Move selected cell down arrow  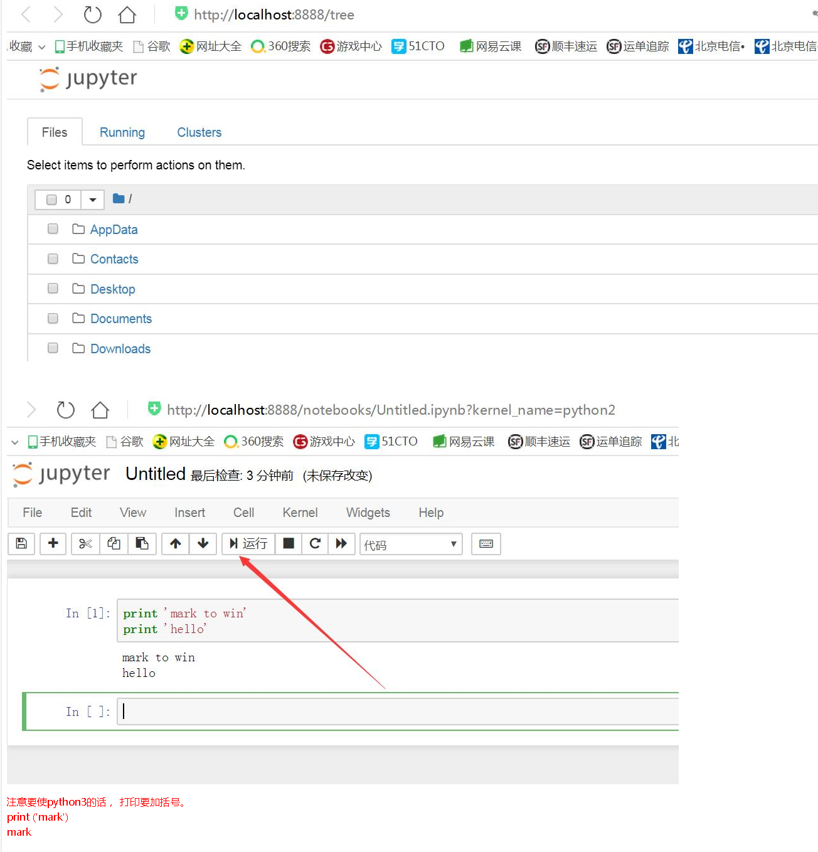tap(203, 543)
